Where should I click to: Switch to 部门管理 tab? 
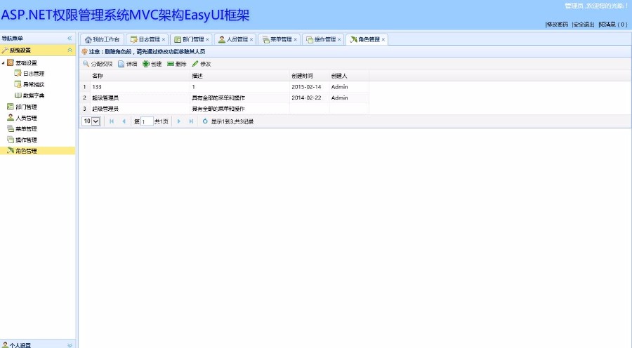click(190, 39)
